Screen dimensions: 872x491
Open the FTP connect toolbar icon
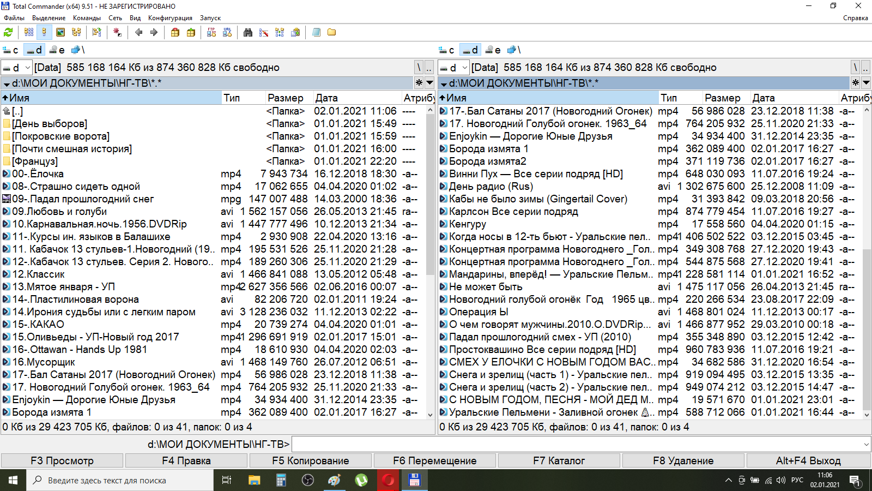click(x=211, y=32)
